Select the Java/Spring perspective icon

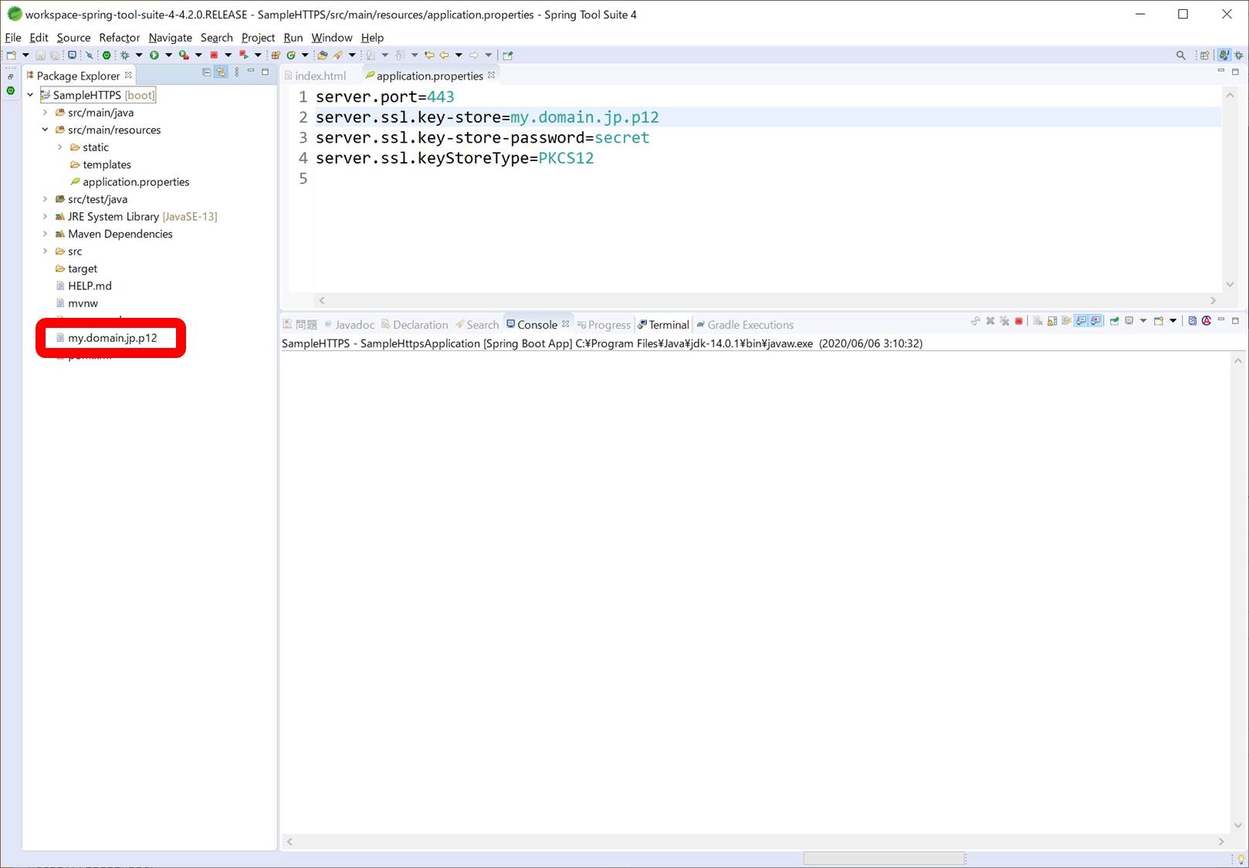[1224, 56]
